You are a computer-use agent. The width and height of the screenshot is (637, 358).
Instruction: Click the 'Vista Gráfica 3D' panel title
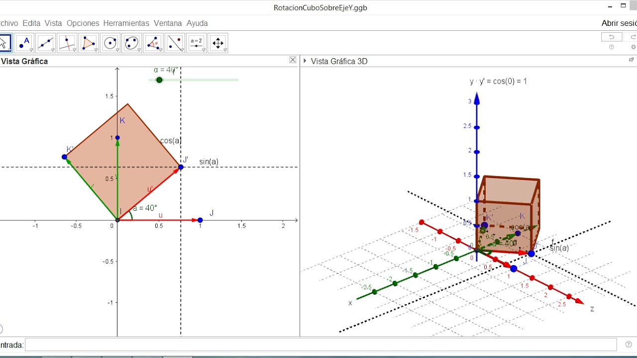pyautogui.click(x=339, y=61)
